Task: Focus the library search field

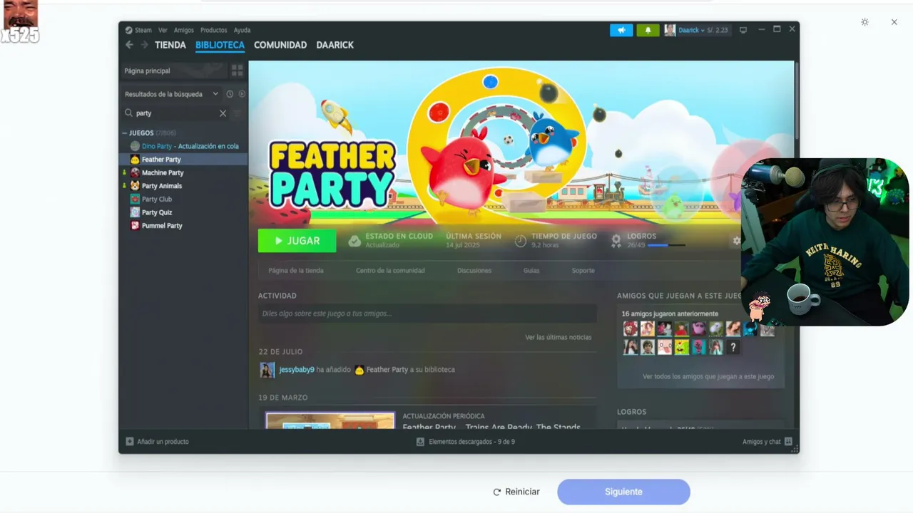Action: (x=176, y=113)
